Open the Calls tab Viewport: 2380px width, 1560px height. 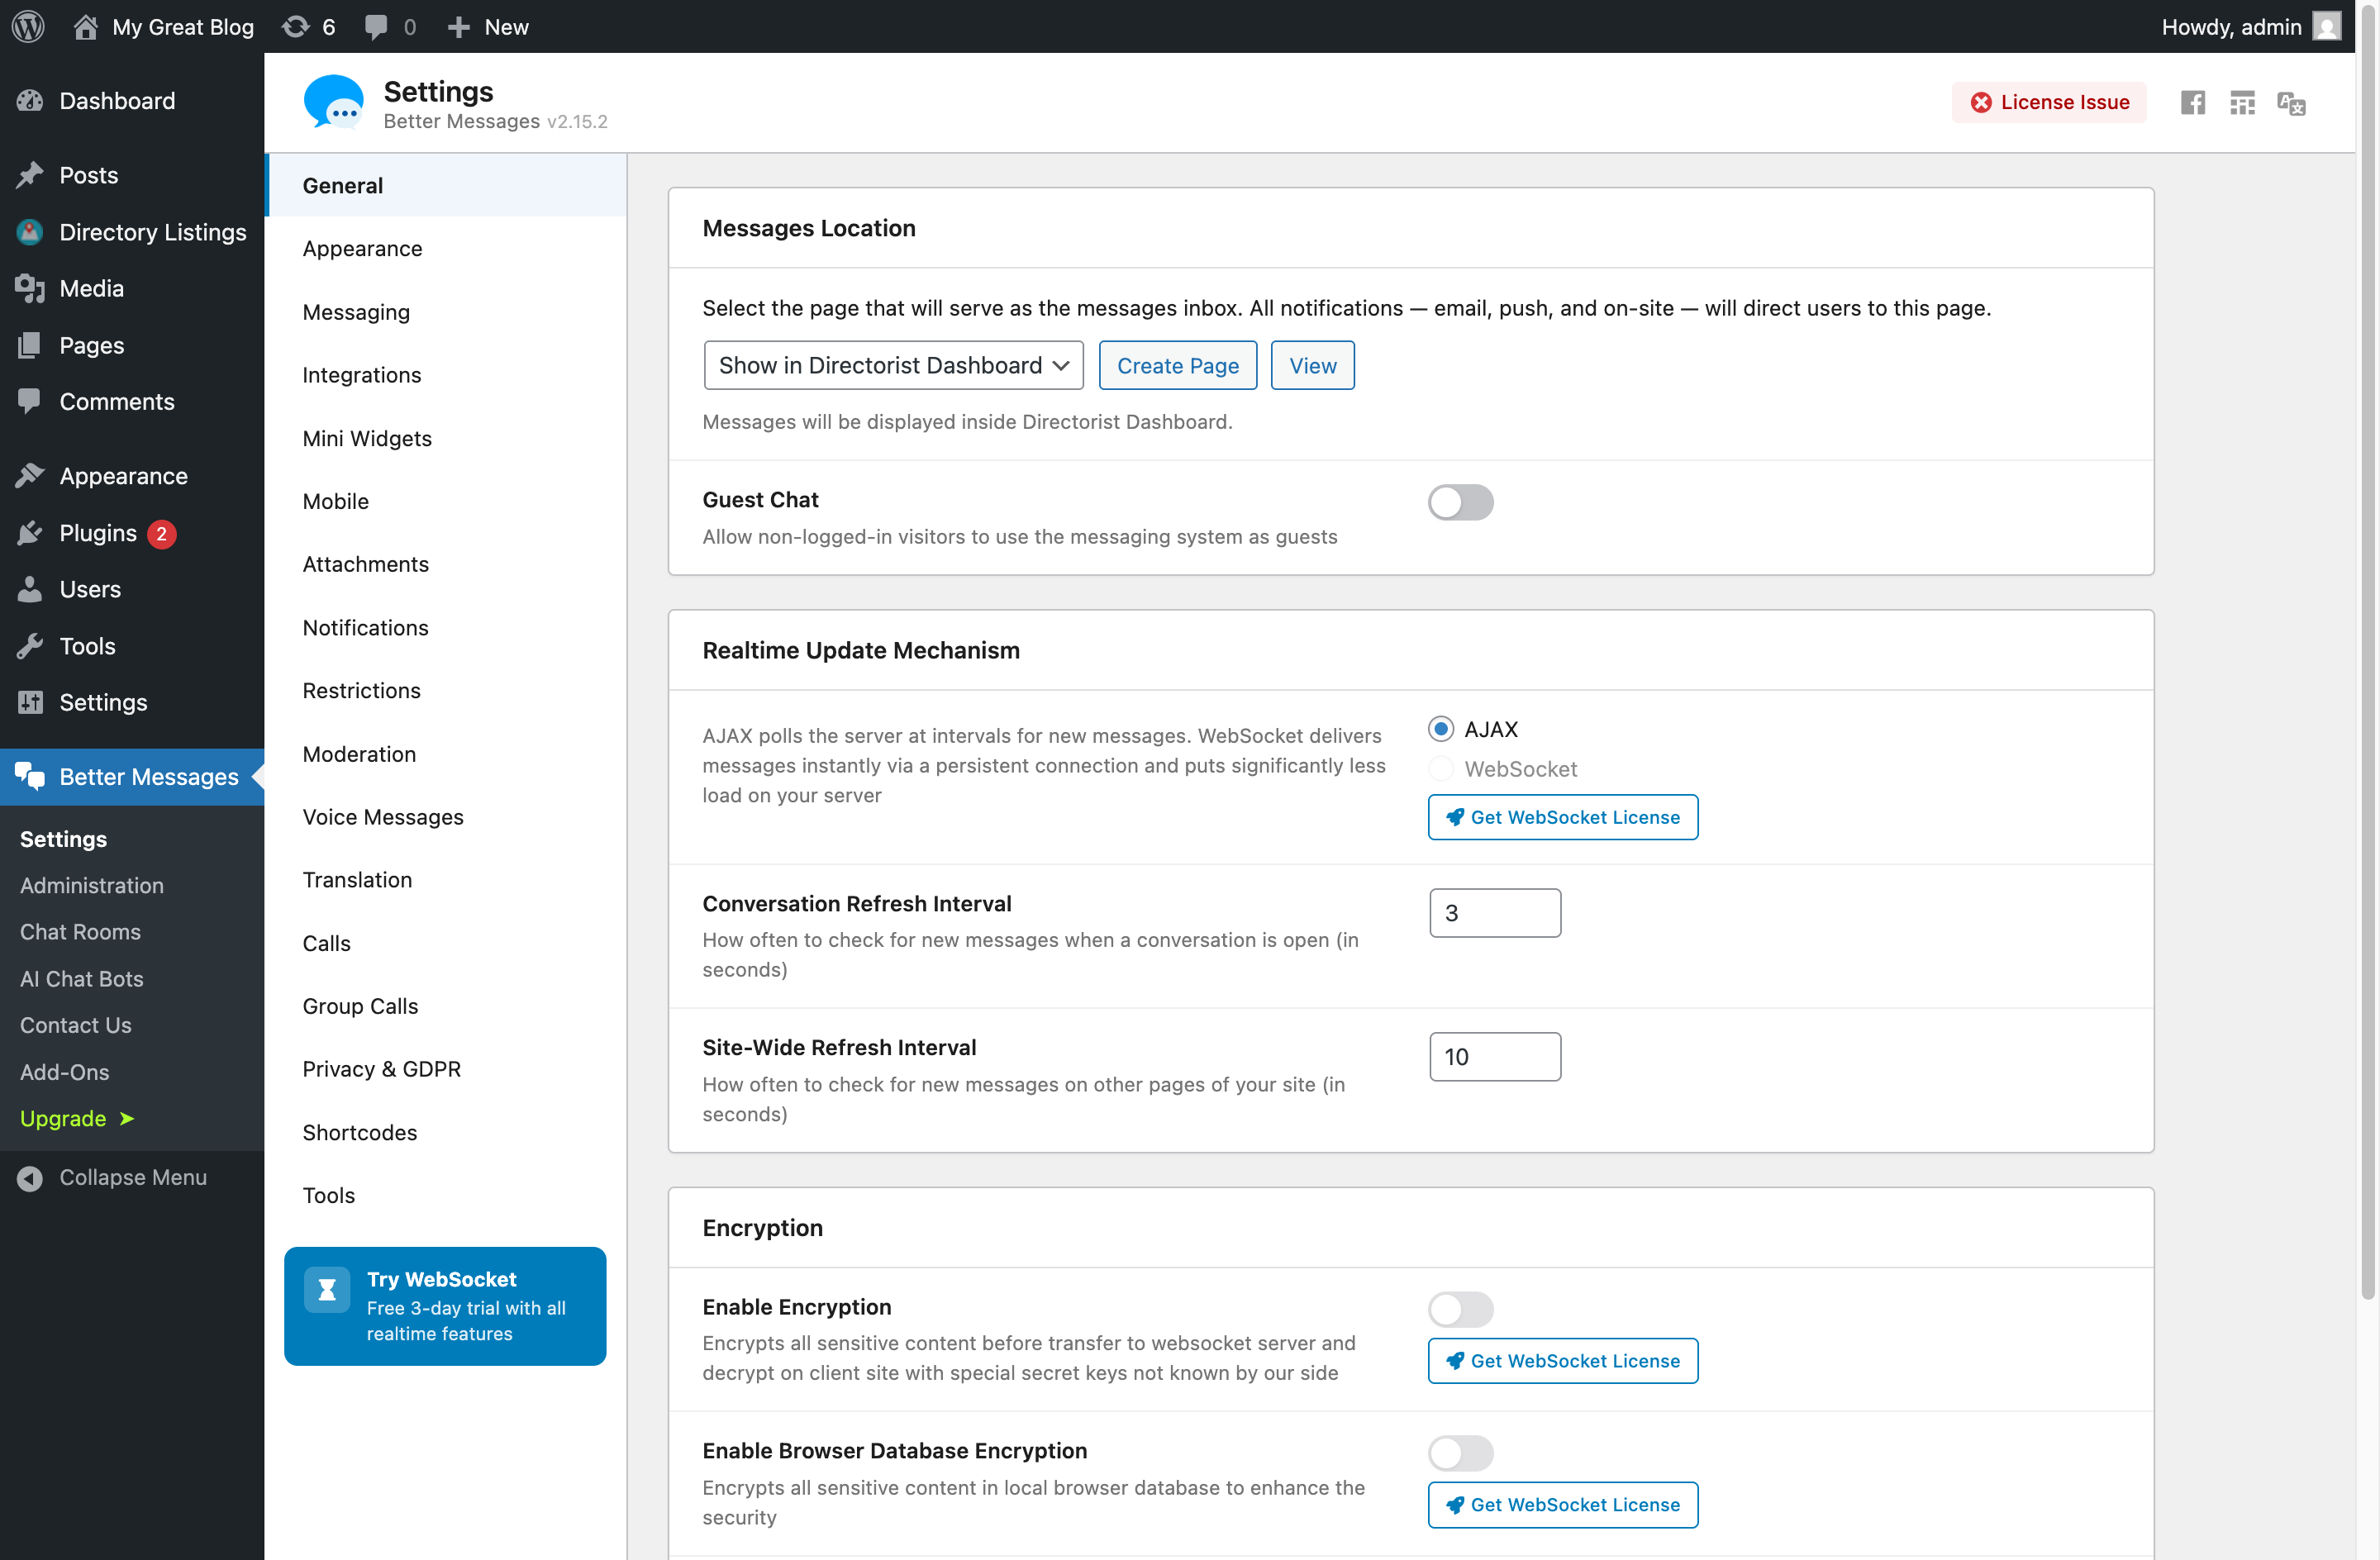pyautogui.click(x=446, y=943)
